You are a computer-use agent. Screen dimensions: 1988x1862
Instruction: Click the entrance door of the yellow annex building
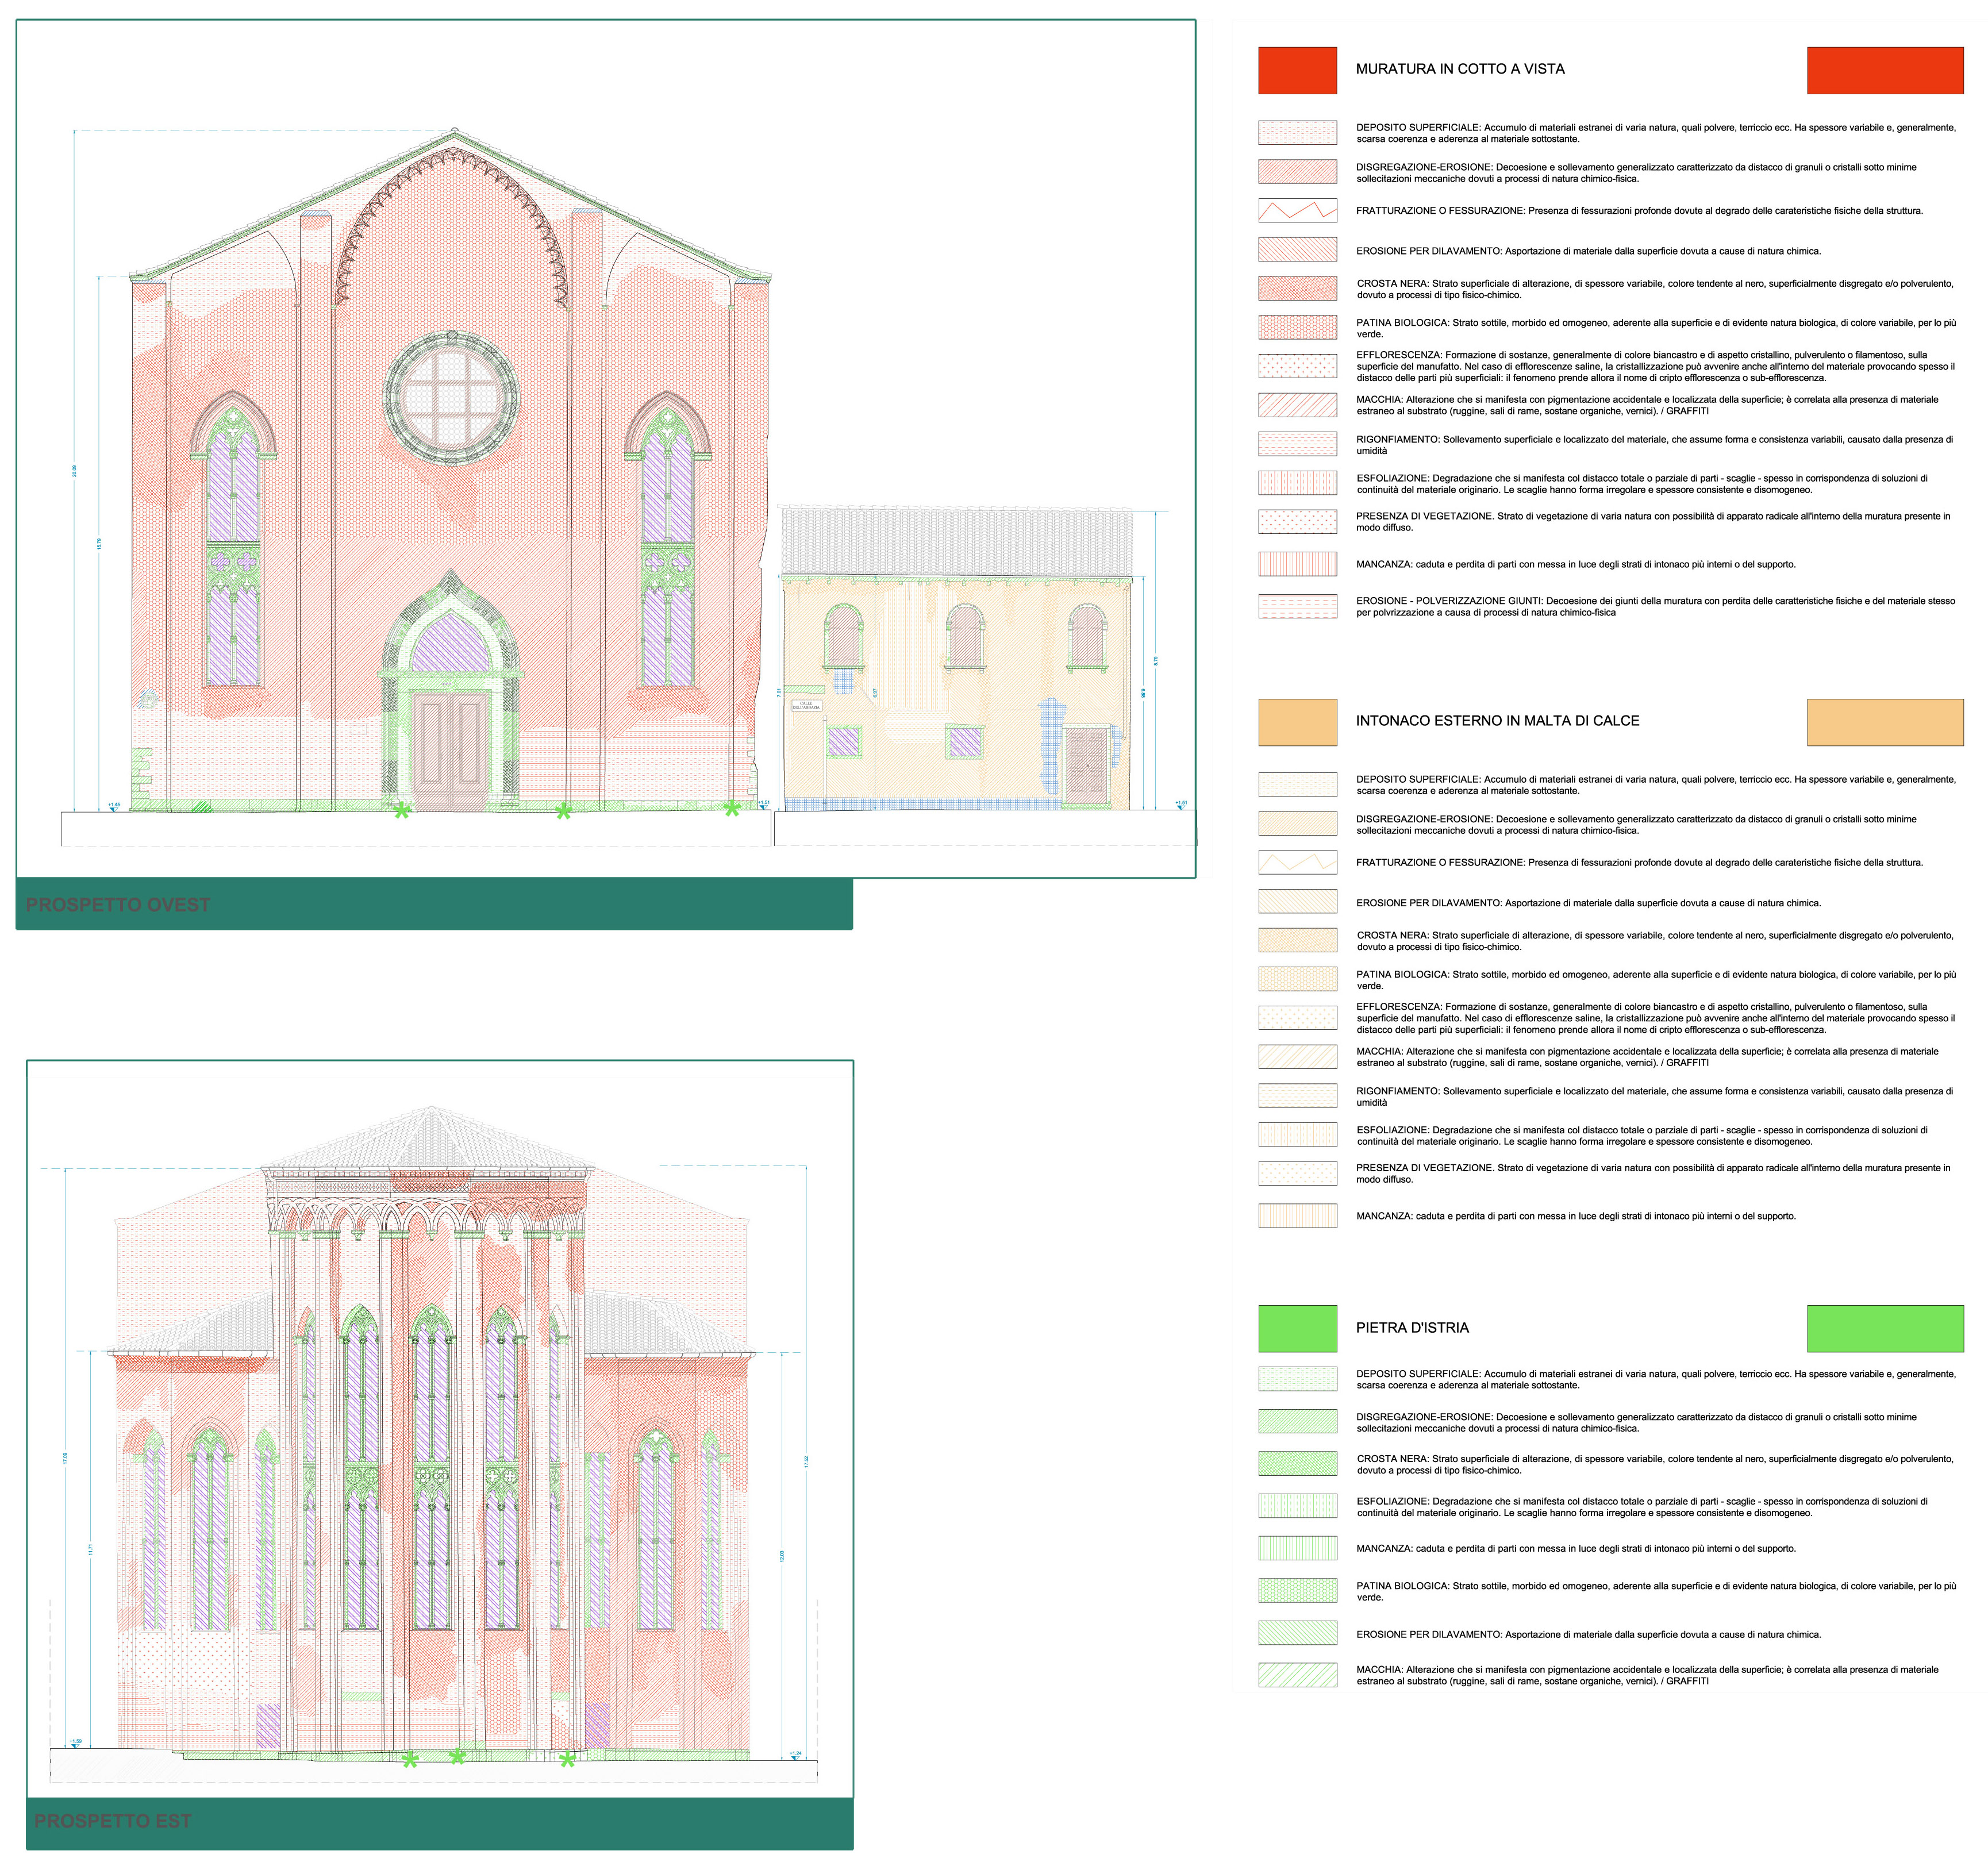tap(1086, 766)
